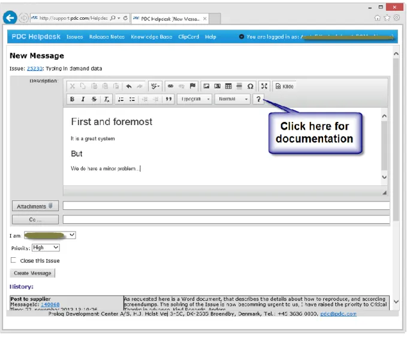
Task: Insert a horizontal line
Action: [239, 86]
